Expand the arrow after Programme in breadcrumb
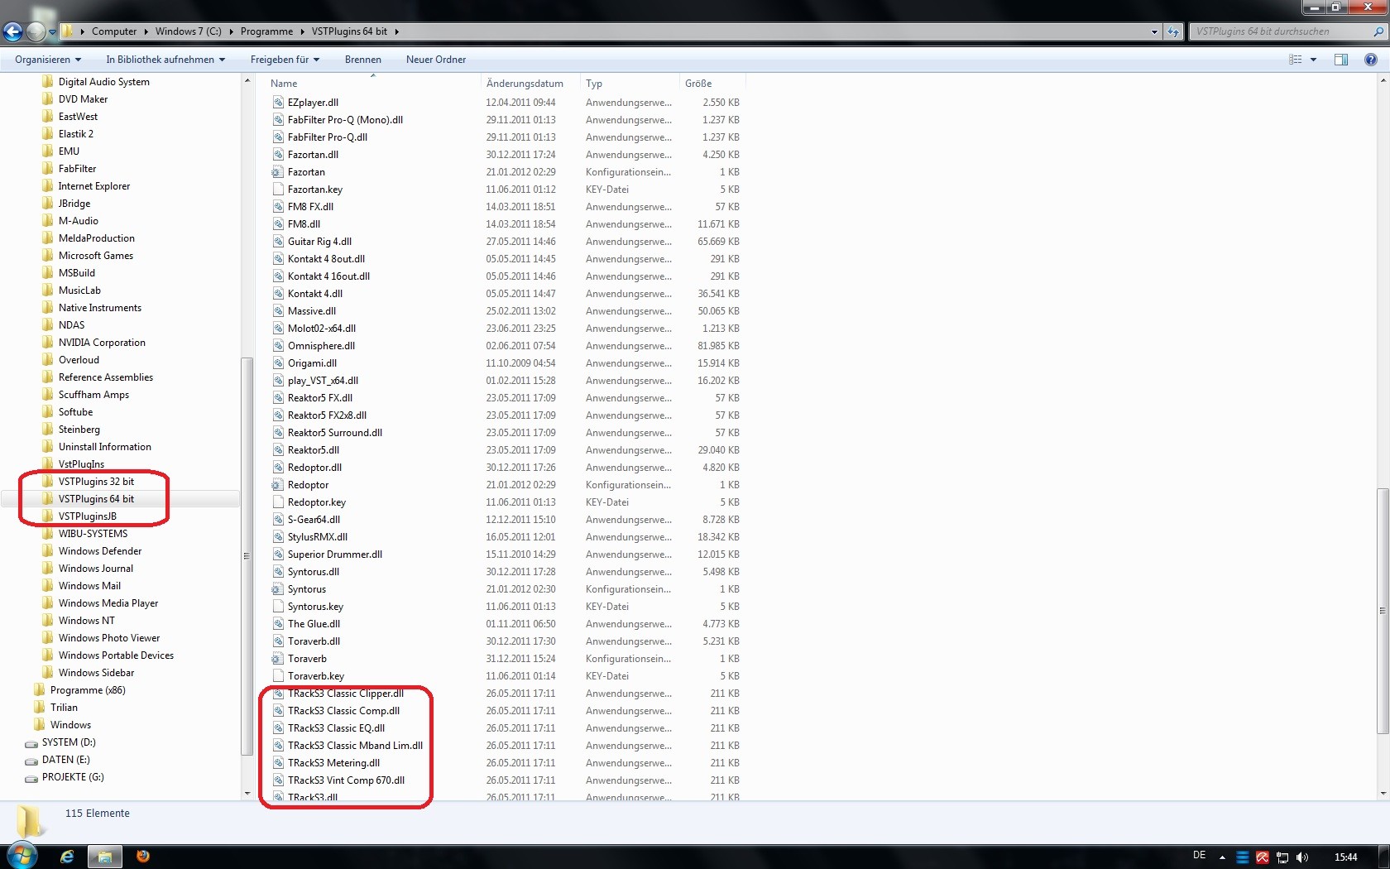The width and height of the screenshot is (1390, 869). [302, 31]
